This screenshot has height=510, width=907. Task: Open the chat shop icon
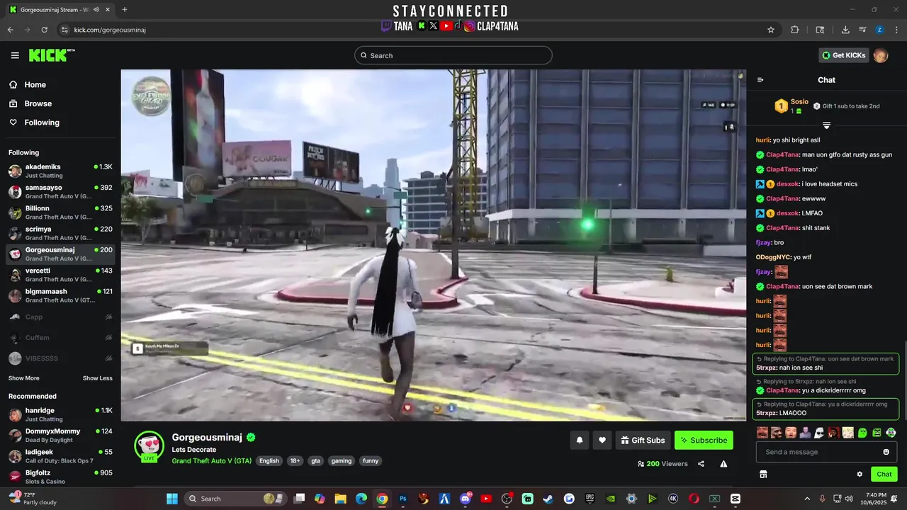pos(763,474)
